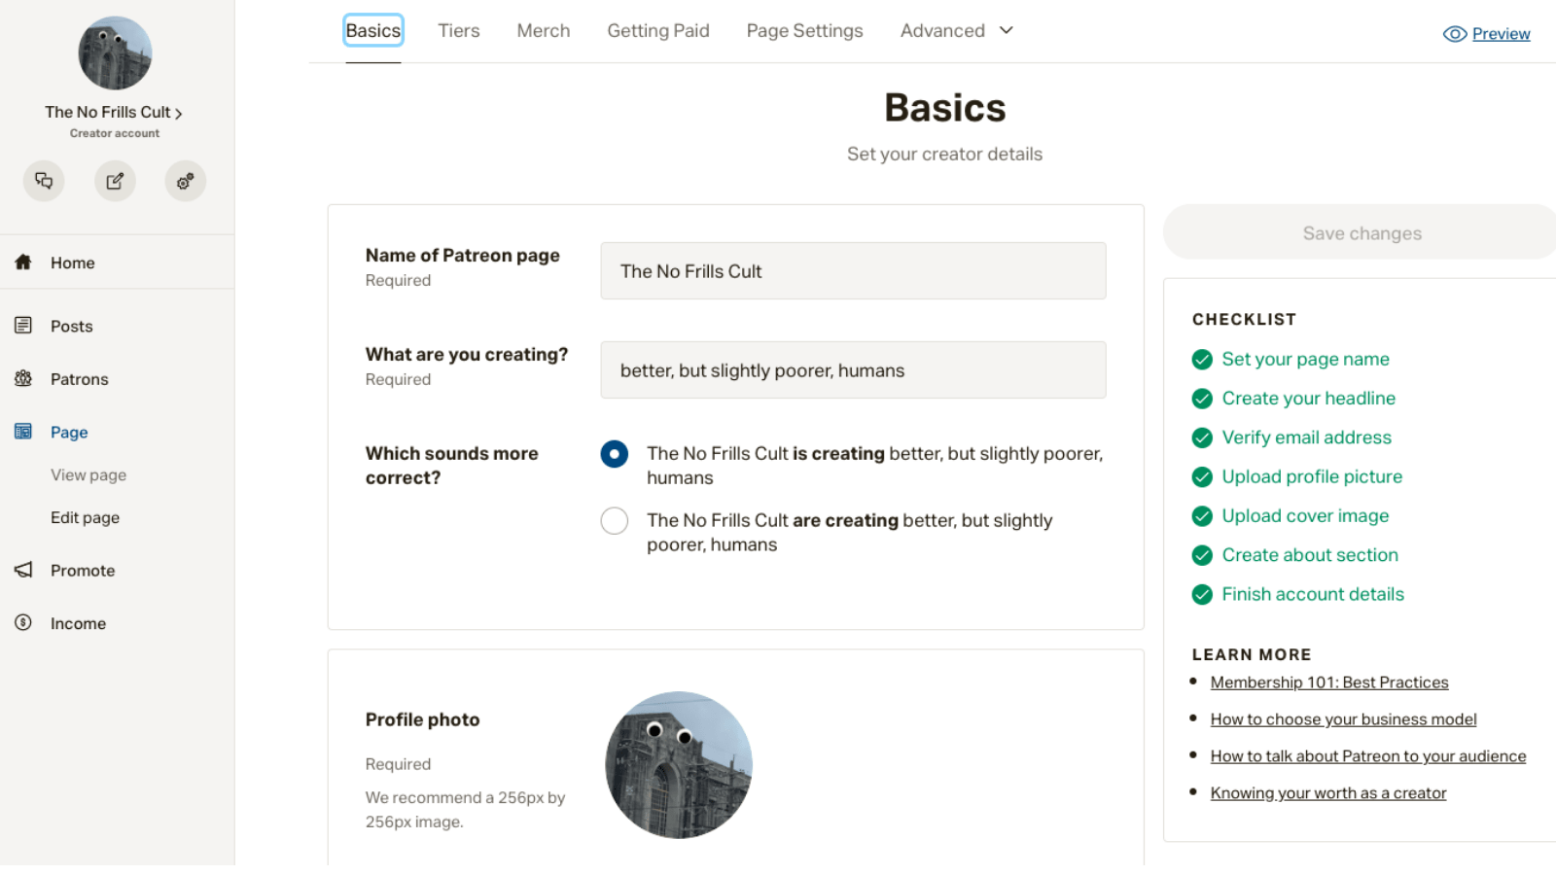This screenshot has height=875, width=1556.
Task: Click the 'Set your page name' checkmark icon
Action: coord(1202,360)
